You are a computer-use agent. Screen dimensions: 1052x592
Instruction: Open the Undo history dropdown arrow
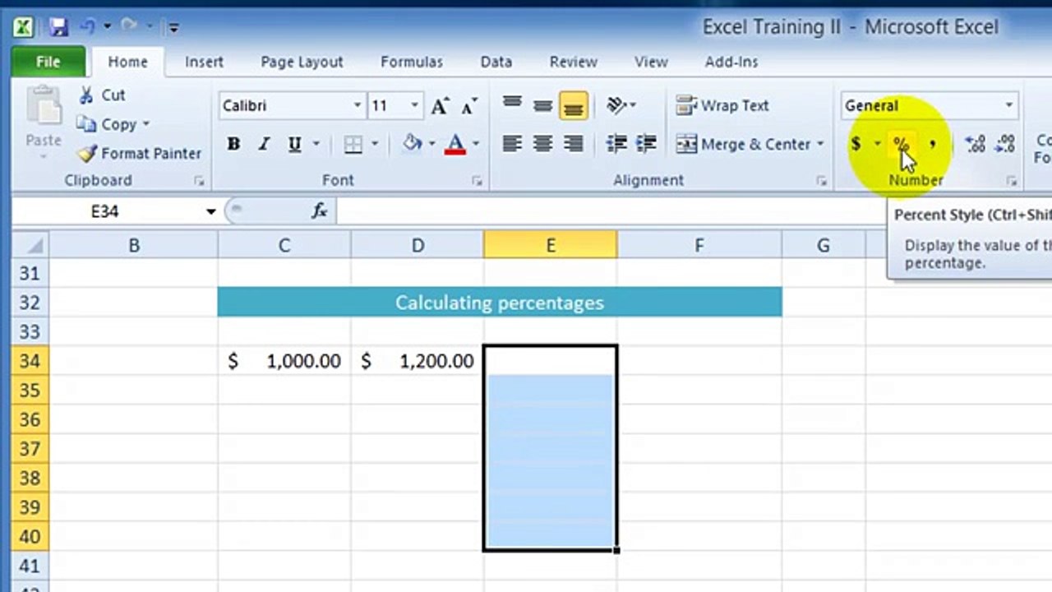107,27
